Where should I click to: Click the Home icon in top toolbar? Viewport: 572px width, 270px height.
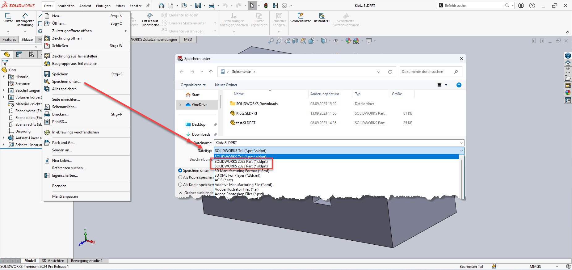[162, 6]
